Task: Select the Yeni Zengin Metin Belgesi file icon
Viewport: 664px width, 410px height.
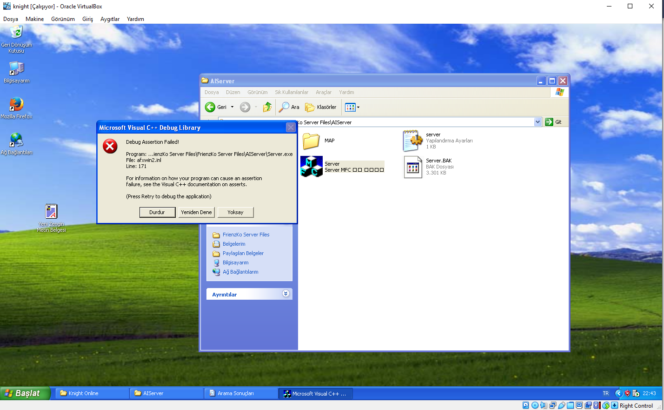Action: [x=51, y=211]
